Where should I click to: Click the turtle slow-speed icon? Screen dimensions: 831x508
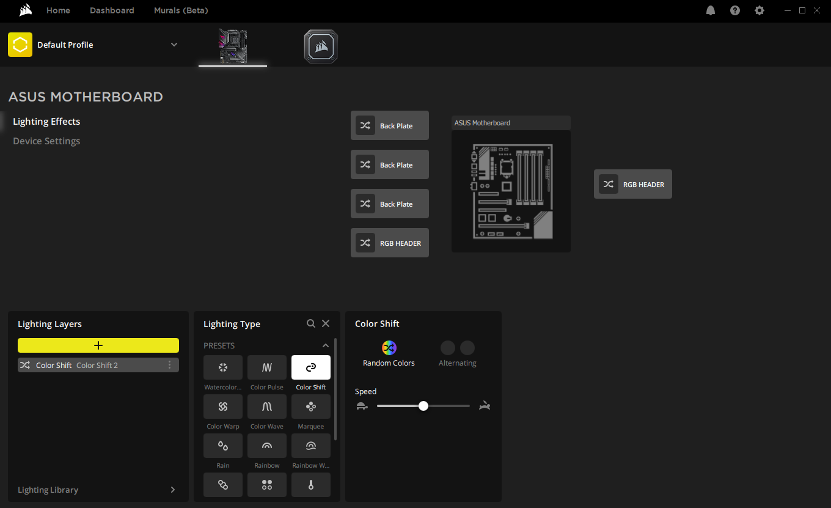click(362, 406)
